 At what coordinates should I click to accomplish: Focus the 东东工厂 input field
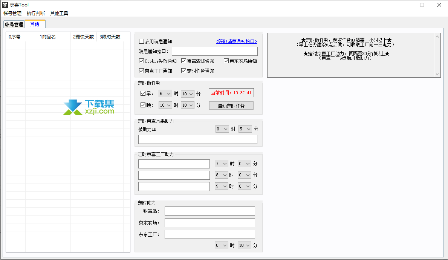click(210, 234)
